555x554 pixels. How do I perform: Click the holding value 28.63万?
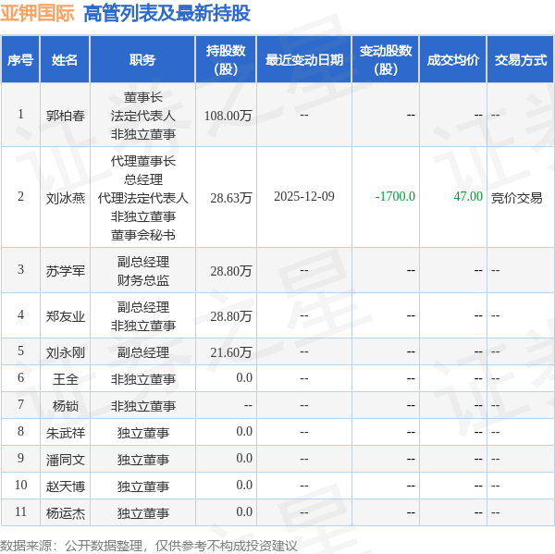pyautogui.click(x=230, y=198)
